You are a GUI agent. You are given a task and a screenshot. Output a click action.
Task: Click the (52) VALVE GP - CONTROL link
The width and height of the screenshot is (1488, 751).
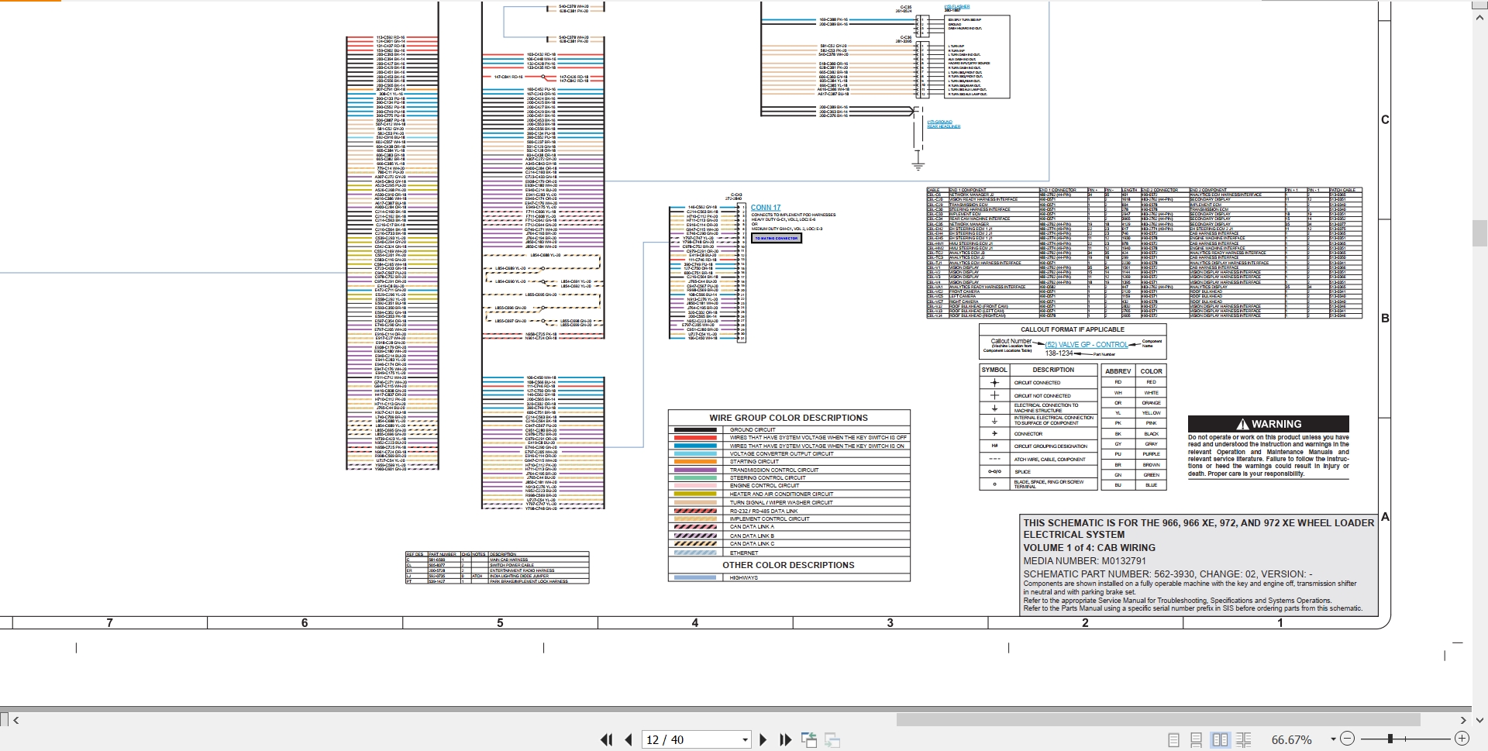[x=1087, y=345]
